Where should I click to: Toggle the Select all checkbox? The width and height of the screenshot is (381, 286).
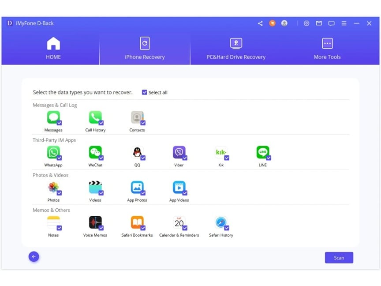click(x=144, y=92)
